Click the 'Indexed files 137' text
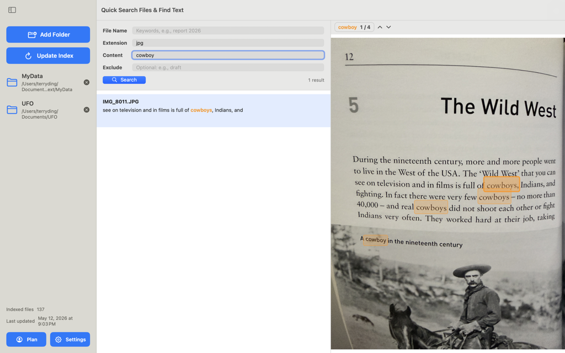Viewport: 565px width, 353px height. coord(25,309)
